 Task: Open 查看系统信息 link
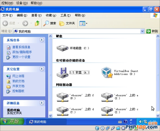click(x=21, y=47)
